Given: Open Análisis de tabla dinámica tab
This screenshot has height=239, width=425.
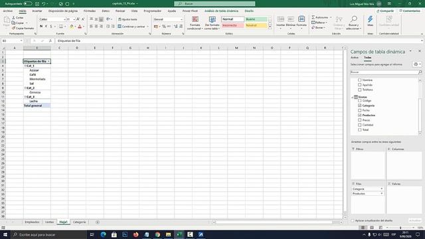Looking at the screenshot, I should point(221,11).
